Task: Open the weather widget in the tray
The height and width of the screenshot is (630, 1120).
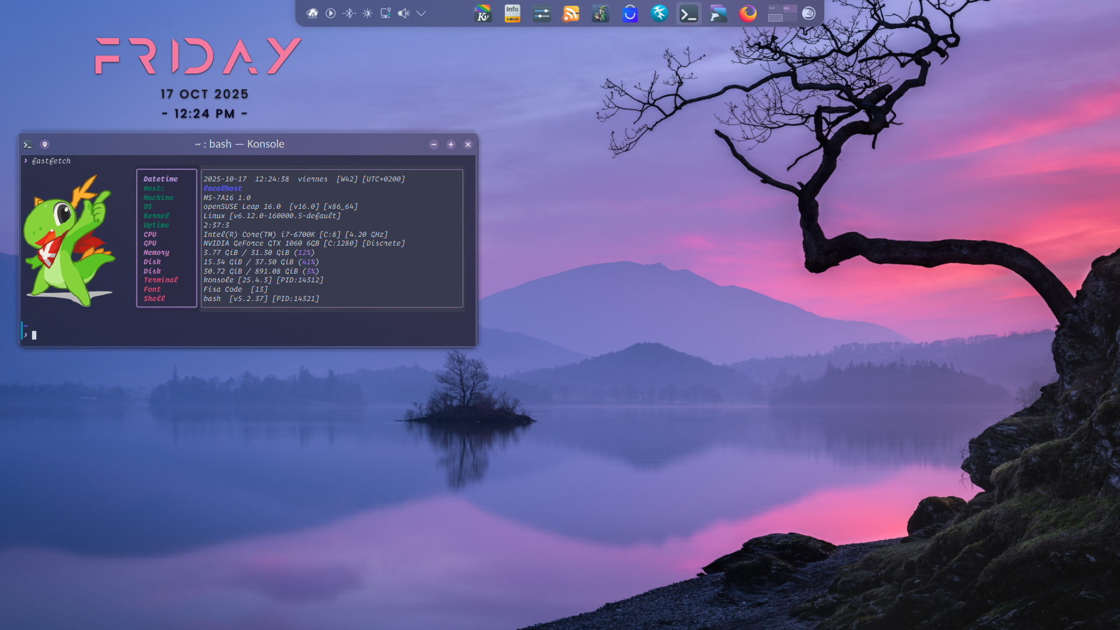Action: 312,13
